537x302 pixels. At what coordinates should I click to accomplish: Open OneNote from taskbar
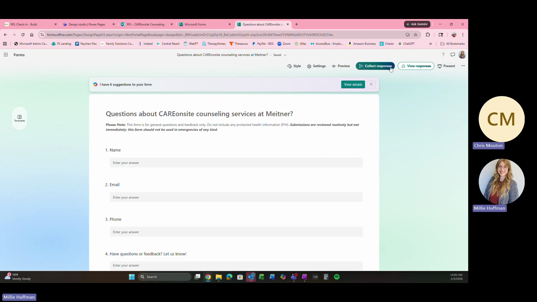pos(304,277)
